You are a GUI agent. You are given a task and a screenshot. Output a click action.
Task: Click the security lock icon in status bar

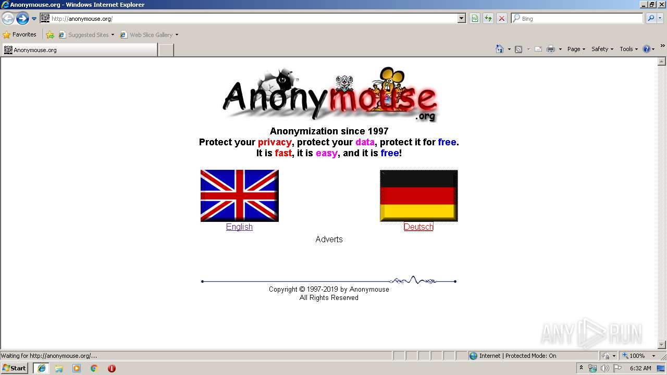click(x=606, y=356)
